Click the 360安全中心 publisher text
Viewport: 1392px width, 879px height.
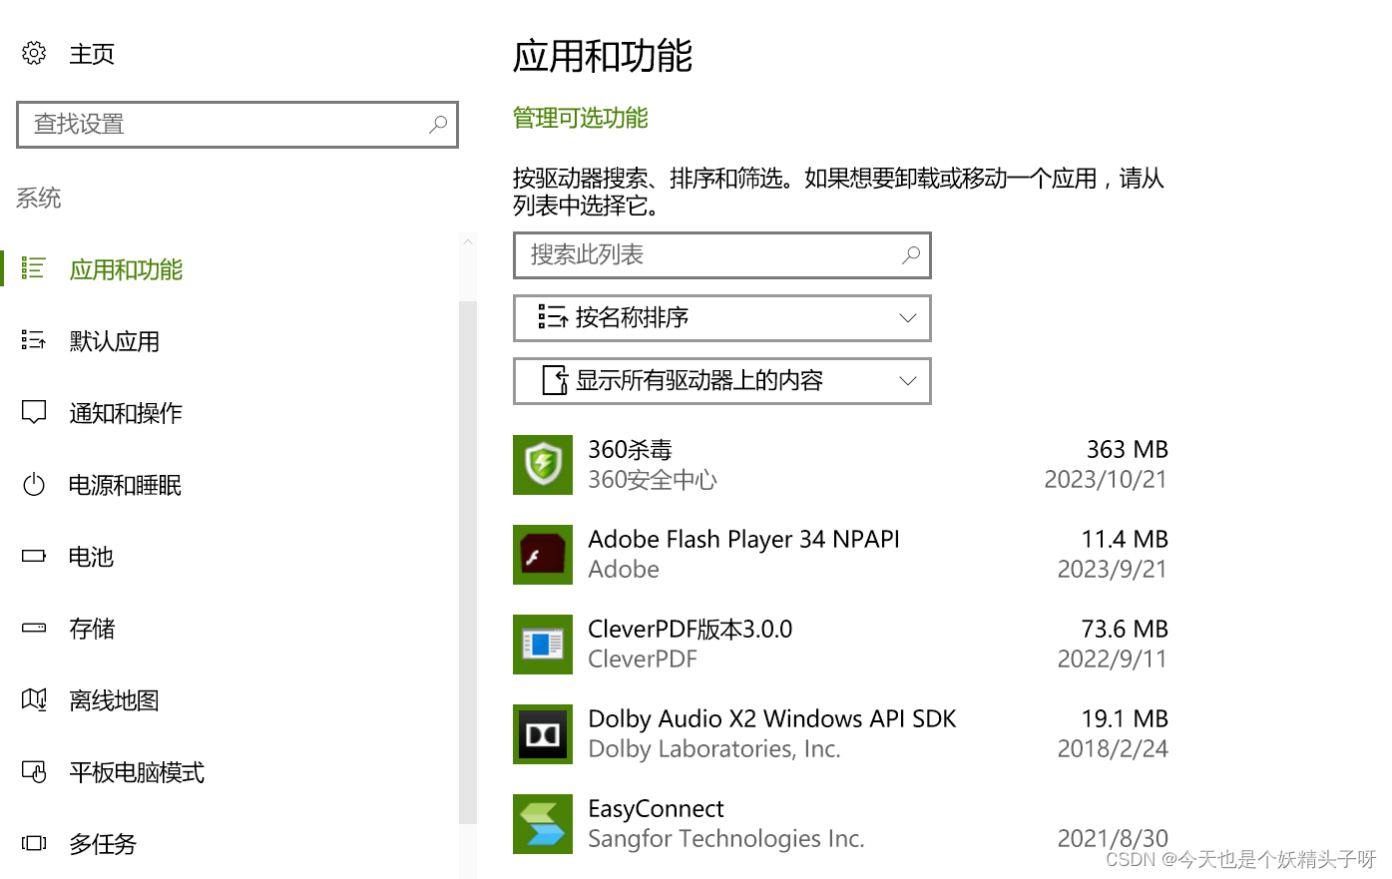point(653,480)
